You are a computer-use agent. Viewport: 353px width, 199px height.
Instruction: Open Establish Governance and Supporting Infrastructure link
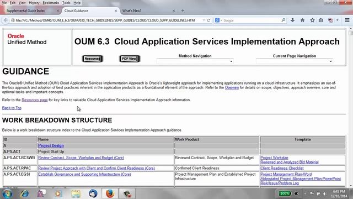[84, 175]
